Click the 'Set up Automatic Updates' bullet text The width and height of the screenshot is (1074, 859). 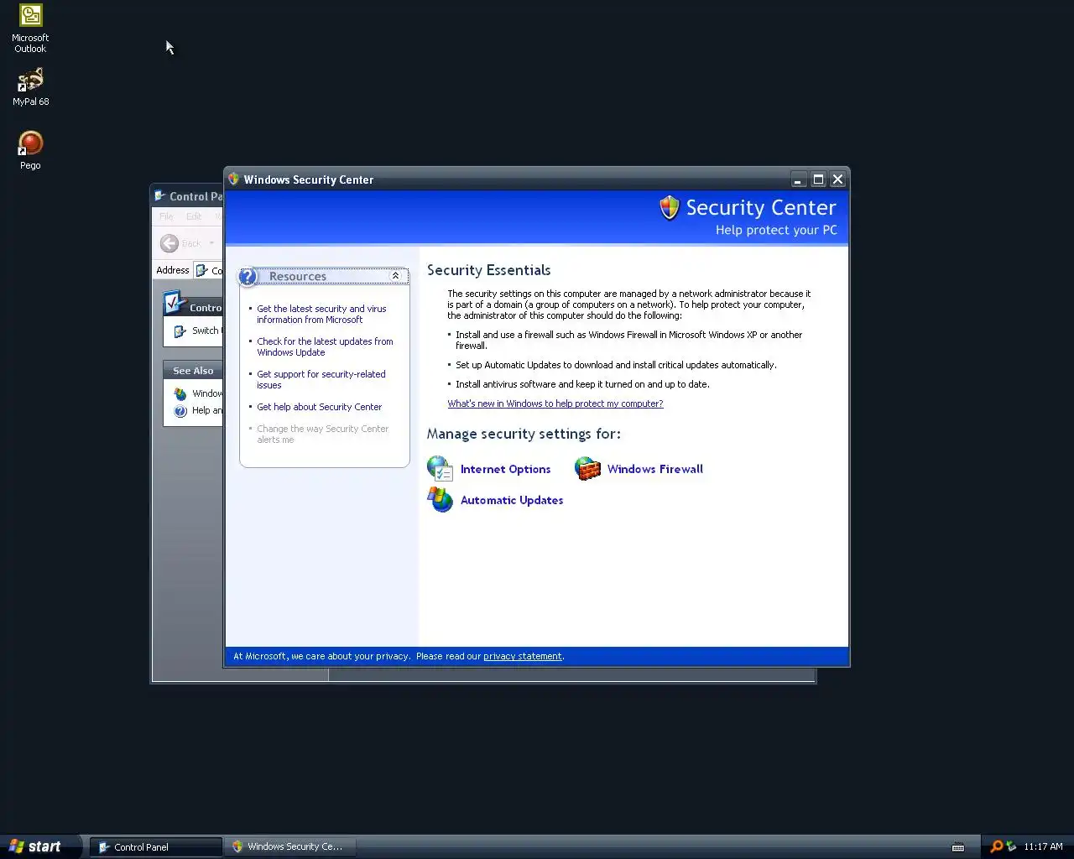pyautogui.click(x=616, y=365)
